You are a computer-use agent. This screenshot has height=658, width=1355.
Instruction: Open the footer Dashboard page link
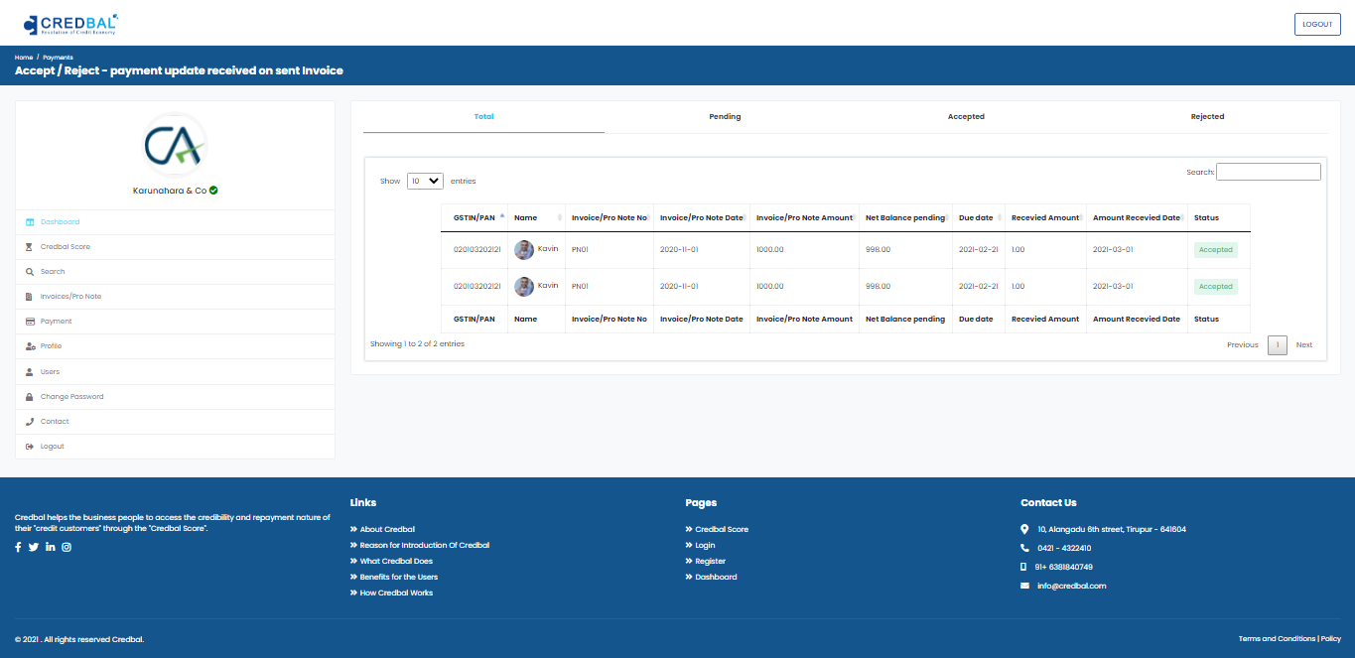pos(716,577)
